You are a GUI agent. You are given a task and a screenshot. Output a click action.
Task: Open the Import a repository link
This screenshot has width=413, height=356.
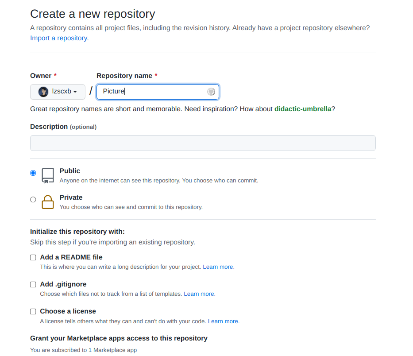59,38
